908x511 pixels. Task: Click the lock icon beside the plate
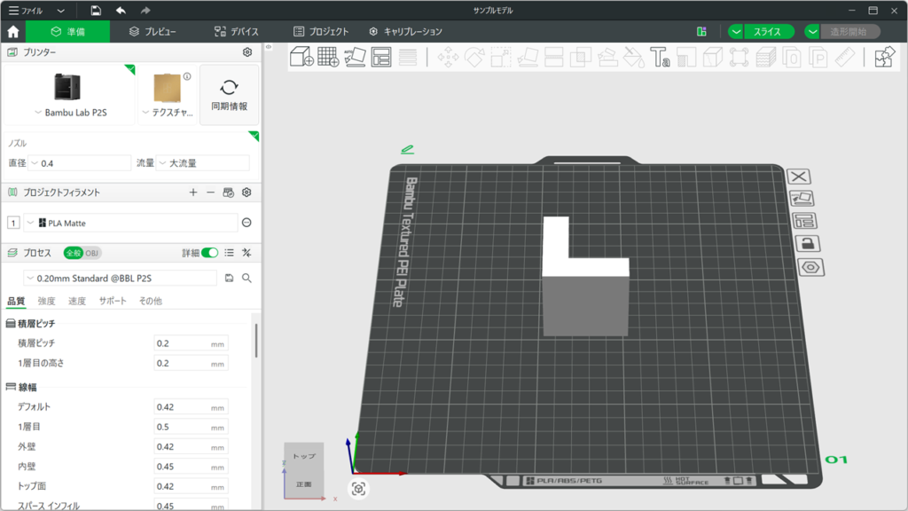(x=808, y=244)
